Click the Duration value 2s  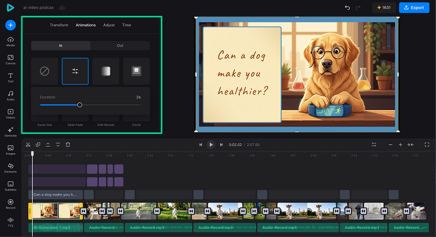tap(138, 97)
